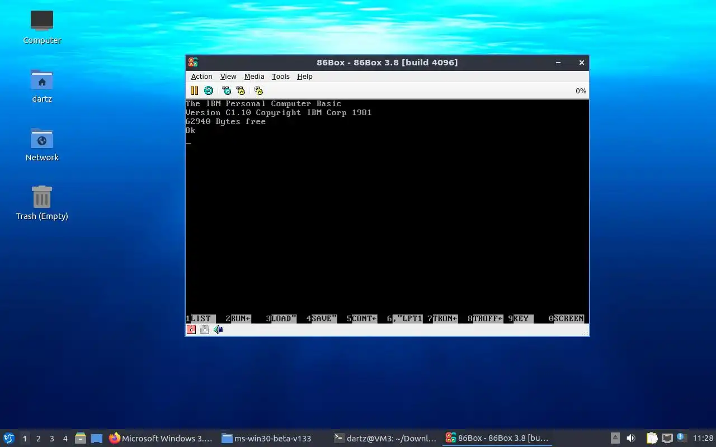Click the Network desktop icon
Screen dimensions: 716x447
(42, 144)
